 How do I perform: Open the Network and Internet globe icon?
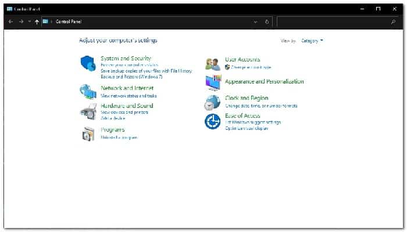tap(88, 92)
